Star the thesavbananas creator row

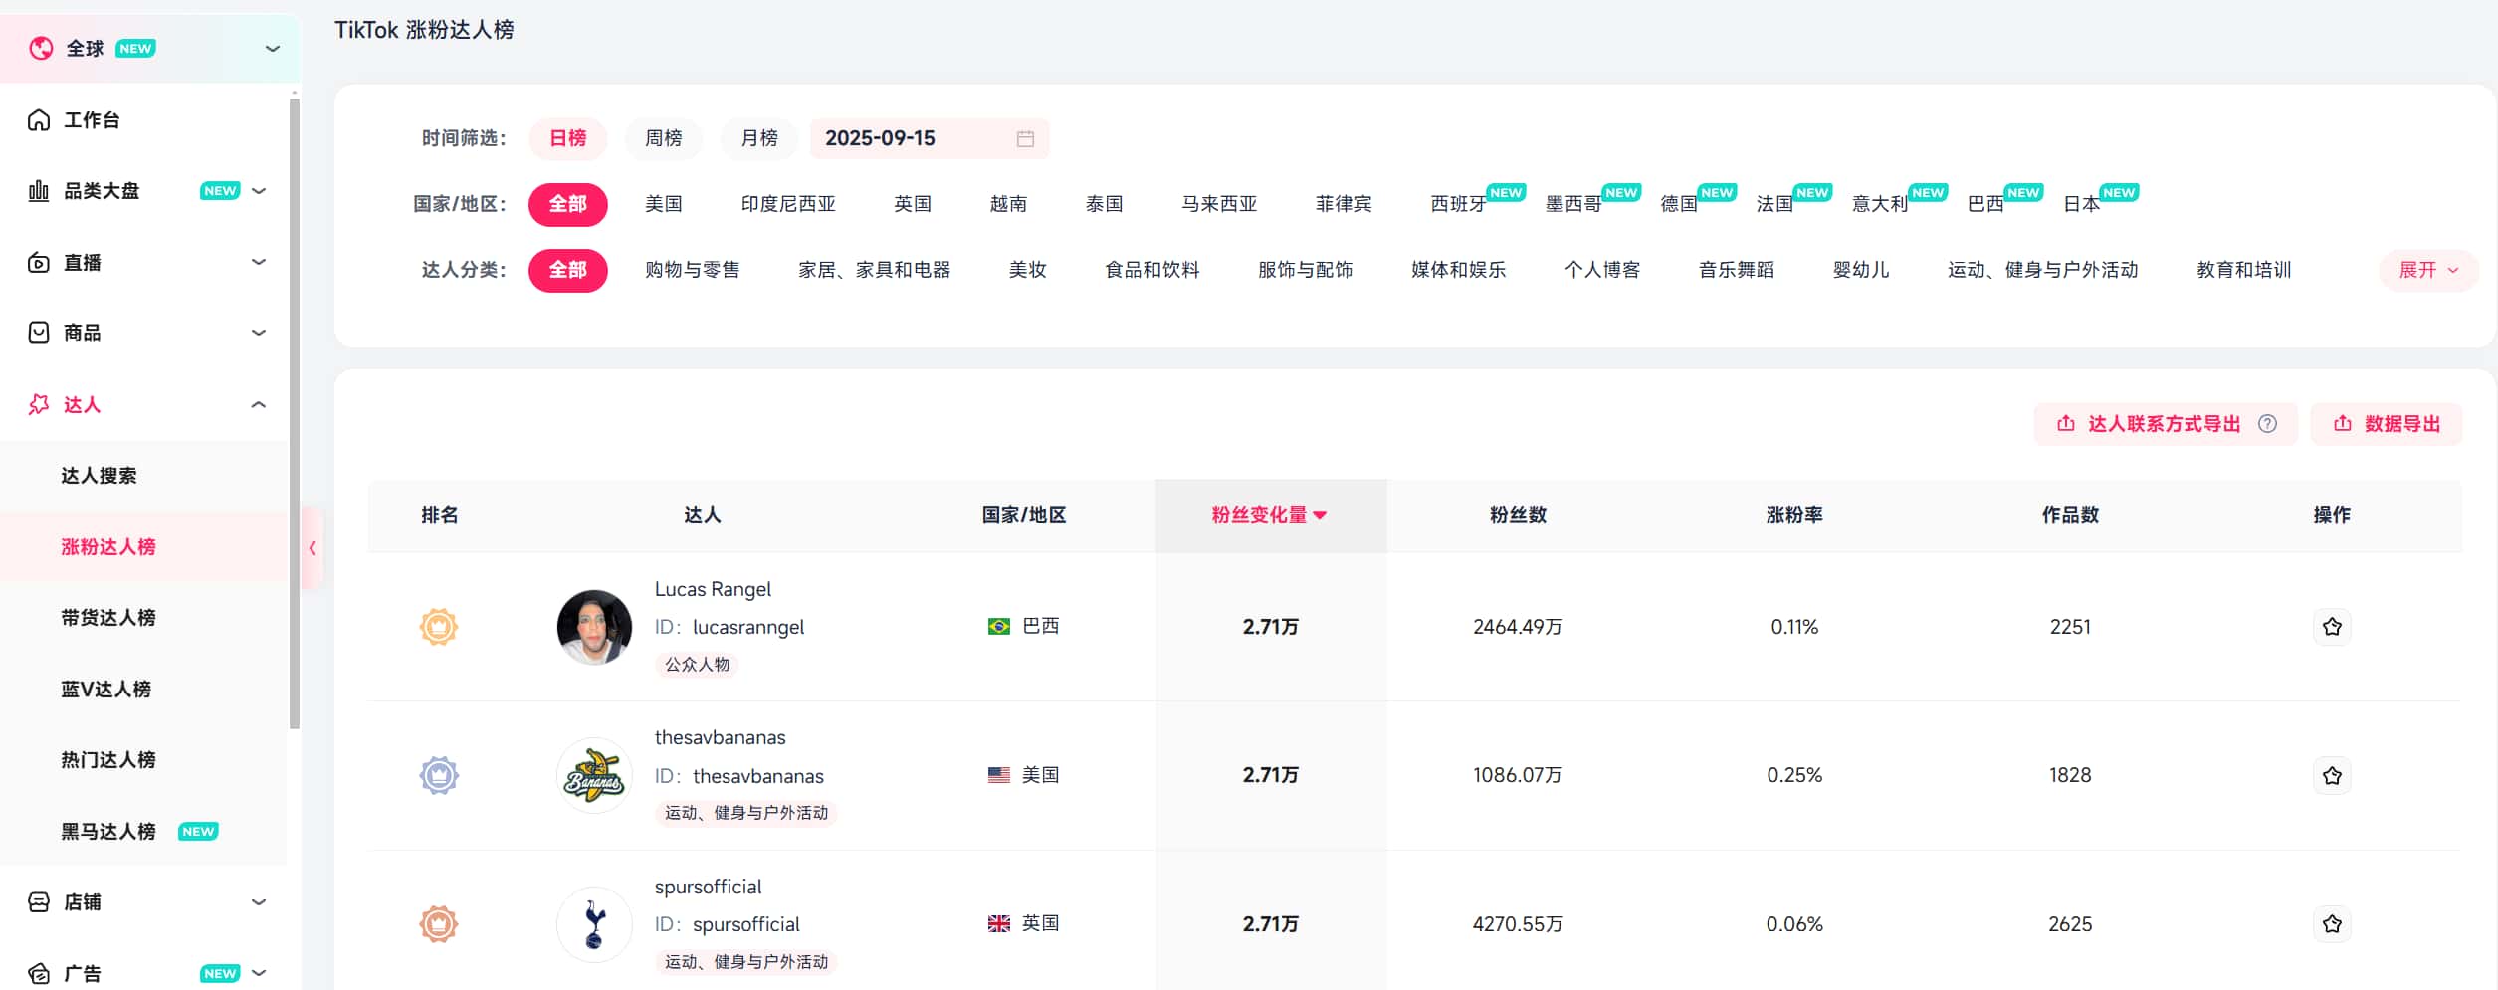(2331, 775)
